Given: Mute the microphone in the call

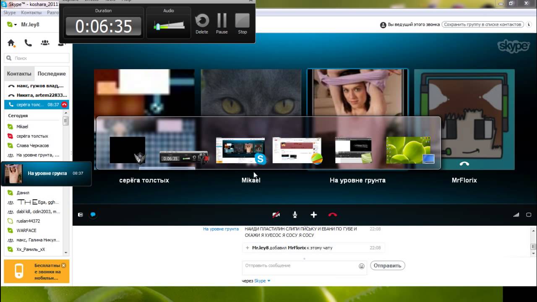Looking at the screenshot, I should 295,215.
